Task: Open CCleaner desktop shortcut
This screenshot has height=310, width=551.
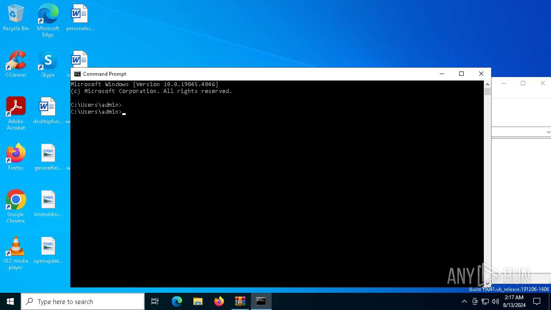Action: tap(15, 65)
